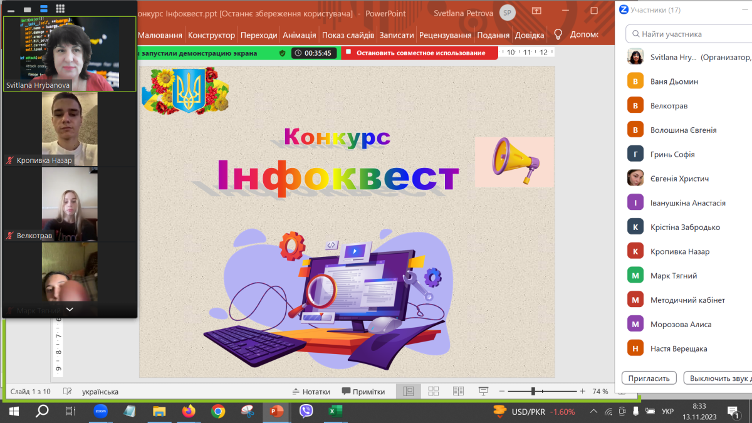Switch Zoom video panel to gallery grid view

(60, 9)
